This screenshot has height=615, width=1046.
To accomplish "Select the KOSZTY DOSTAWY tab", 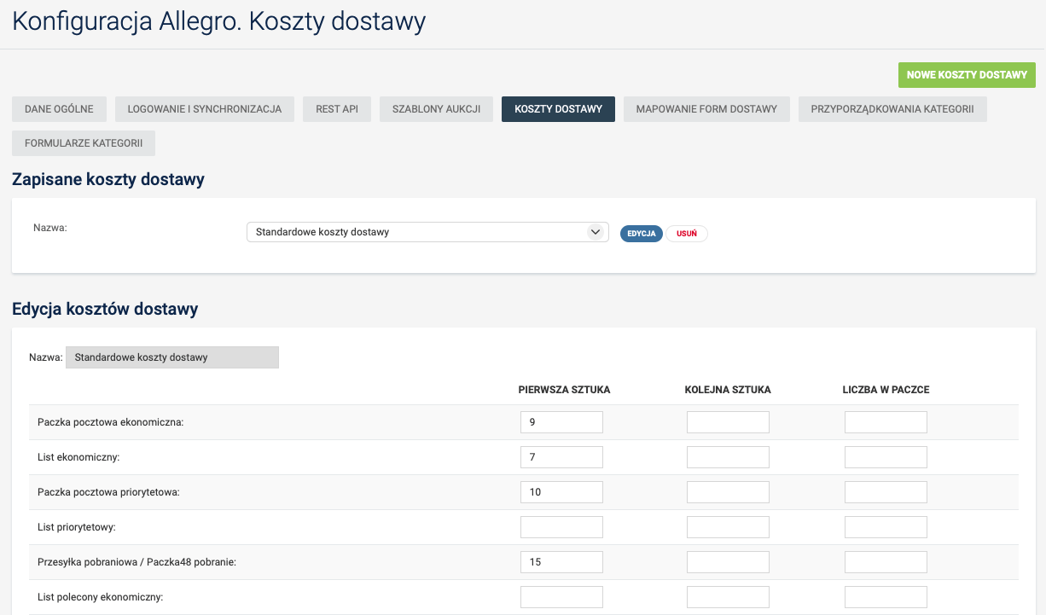I will [558, 109].
